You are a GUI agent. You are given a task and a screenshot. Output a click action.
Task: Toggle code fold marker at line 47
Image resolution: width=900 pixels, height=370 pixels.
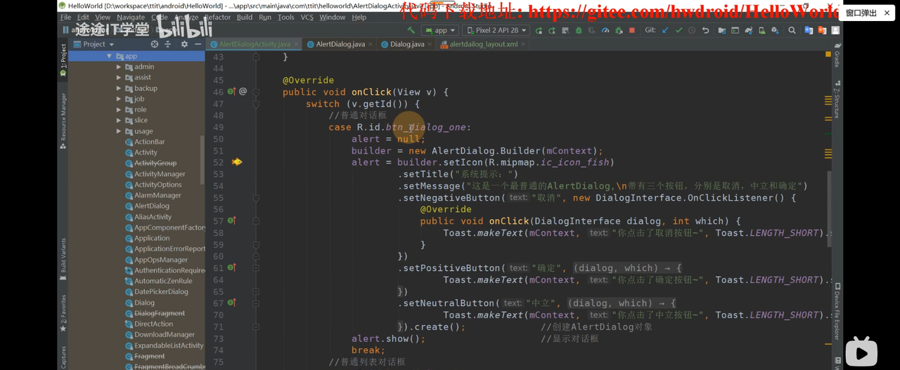(x=256, y=103)
